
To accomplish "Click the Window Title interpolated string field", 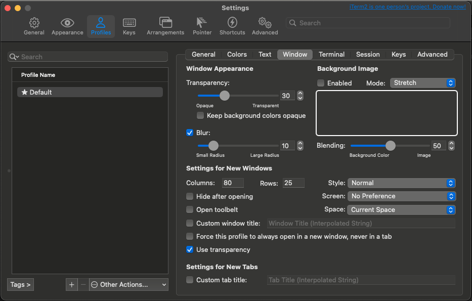I will tap(361, 223).
